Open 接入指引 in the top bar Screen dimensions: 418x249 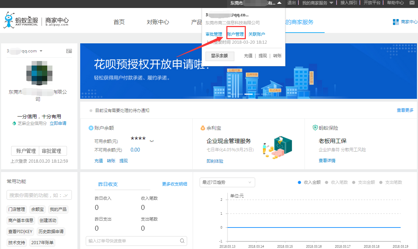(349, 3)
